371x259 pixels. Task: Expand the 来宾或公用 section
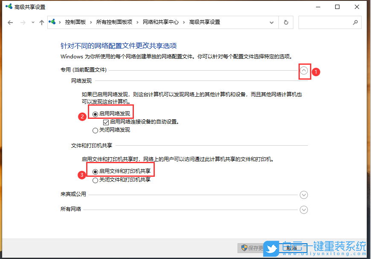(304, 195)
